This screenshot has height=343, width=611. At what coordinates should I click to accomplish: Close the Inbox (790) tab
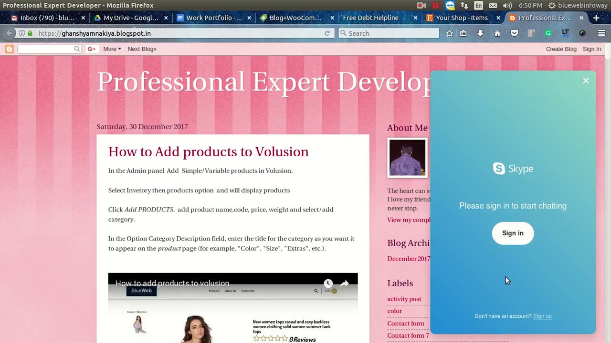click(83, 18)
